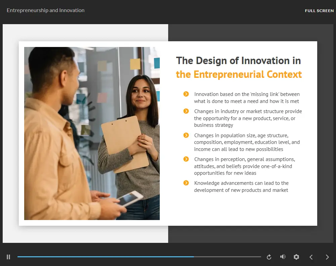Screen dimensions: 336x266
Task: Click the 'business strategy' bullet text
Action: click(213, 125)
